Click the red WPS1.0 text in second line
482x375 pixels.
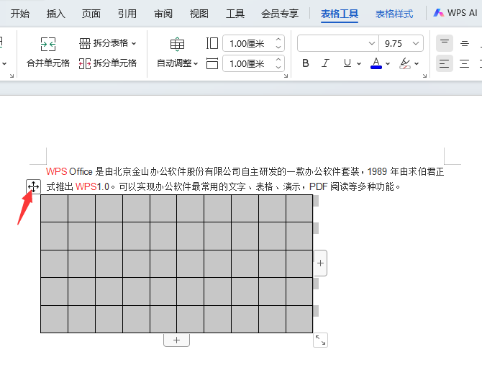pyautogui.click(x=92, y=186)
